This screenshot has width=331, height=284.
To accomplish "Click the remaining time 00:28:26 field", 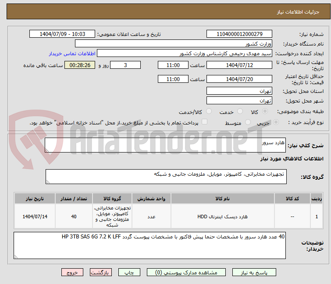I will pyautogui.click(x=80, y=65).
